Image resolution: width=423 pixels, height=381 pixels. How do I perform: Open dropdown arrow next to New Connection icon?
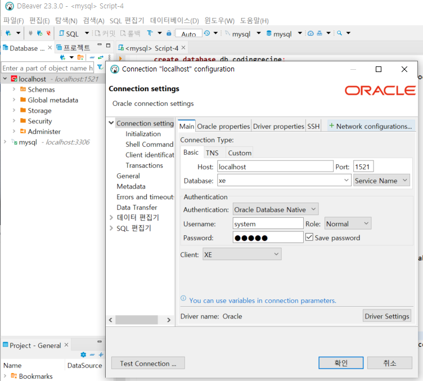18,33
